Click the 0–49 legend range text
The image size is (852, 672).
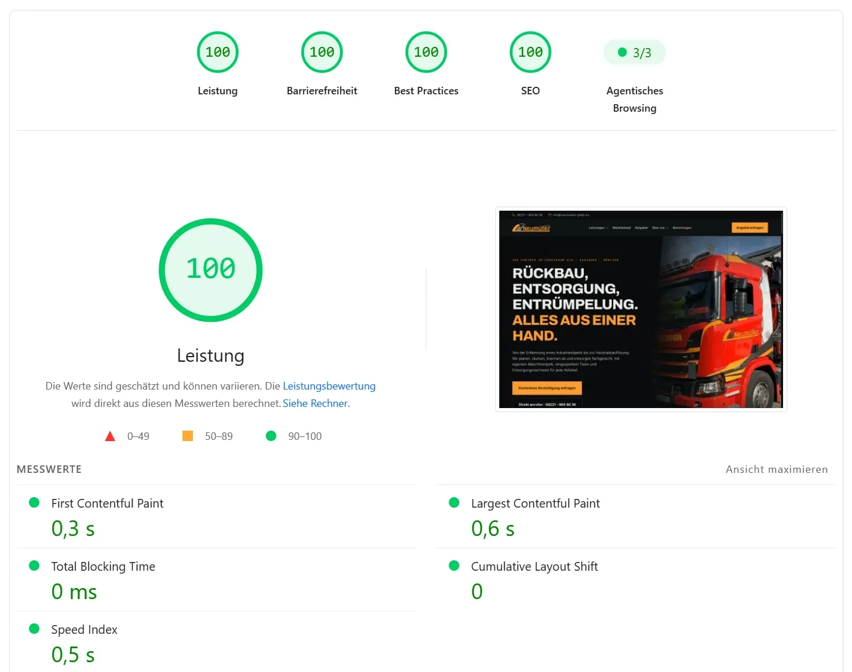tap(138, 436)
